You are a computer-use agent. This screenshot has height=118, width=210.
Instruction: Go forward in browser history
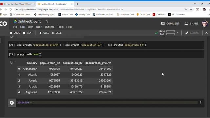click(6, 10)
